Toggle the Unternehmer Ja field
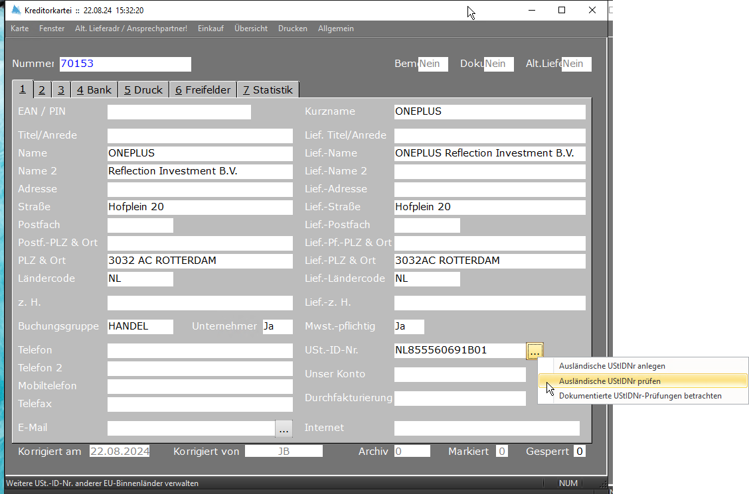 [277, 326]
